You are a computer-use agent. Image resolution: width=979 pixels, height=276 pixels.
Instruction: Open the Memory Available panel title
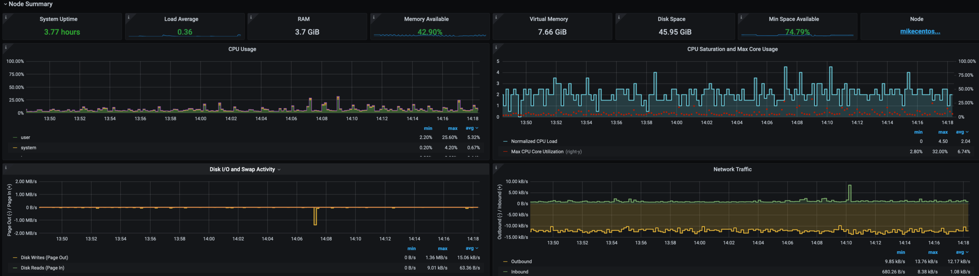click(426, 19)
